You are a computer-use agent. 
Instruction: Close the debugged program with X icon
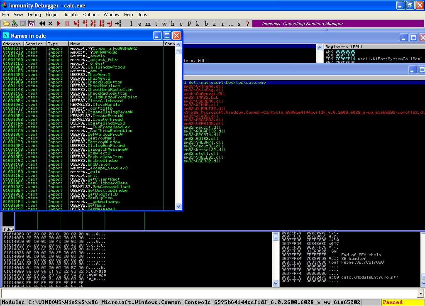pyautogui.click(x=50, y=24)
